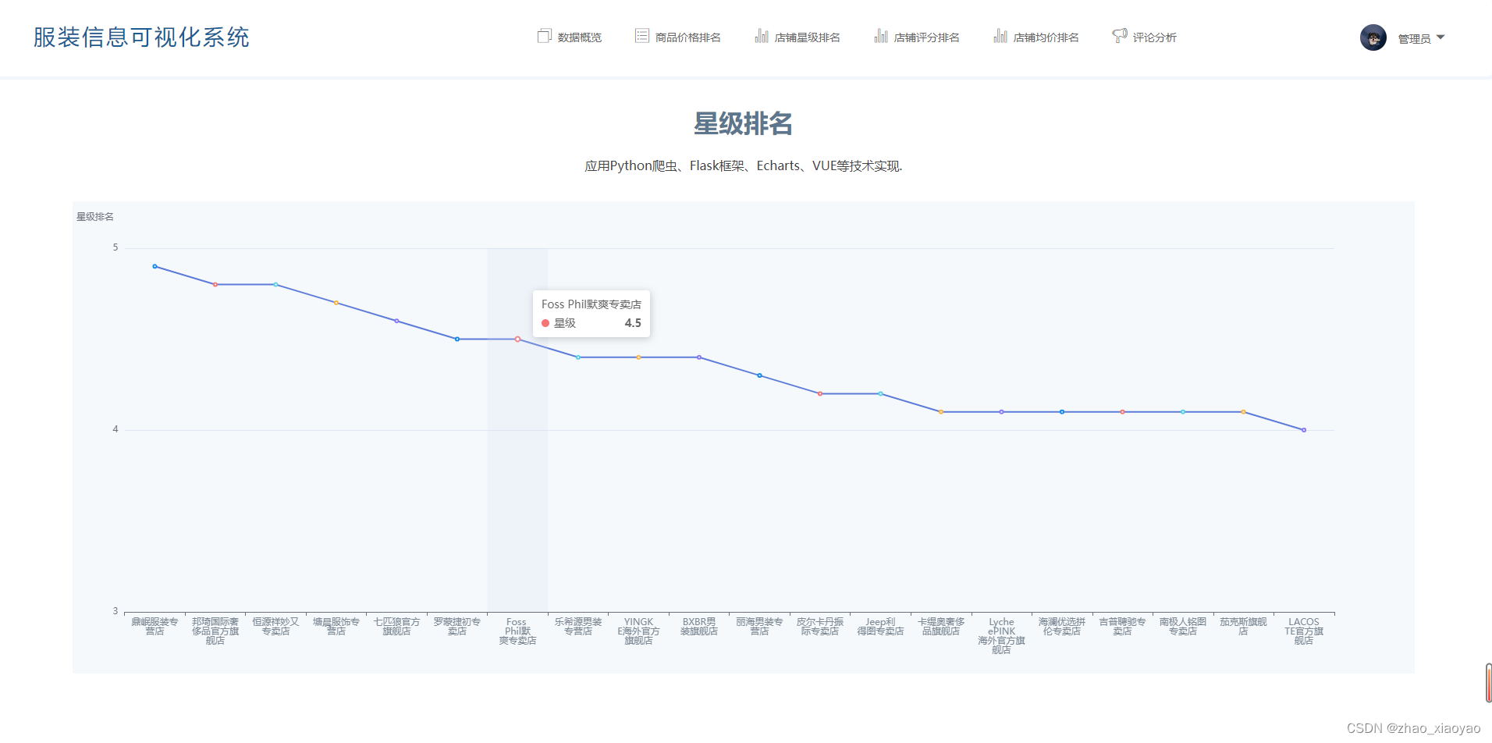Click the 店铺星级排名 bar chart icon
Viewport: 1492px width, 743px height.
click(762, 36)
